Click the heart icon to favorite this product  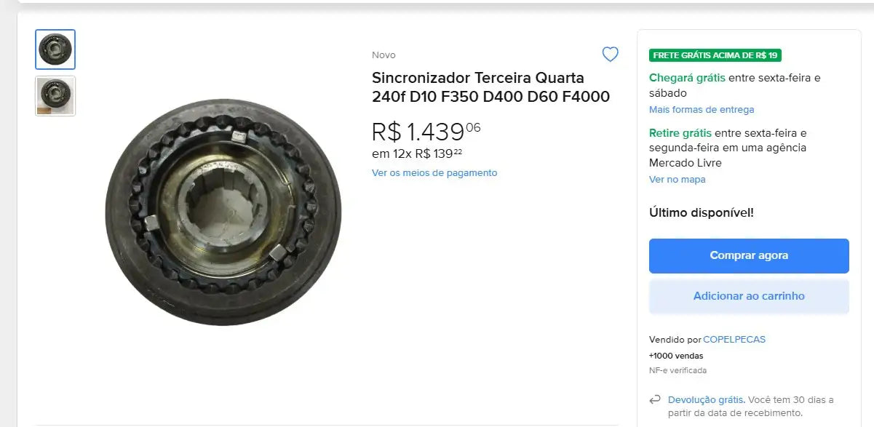610,54
